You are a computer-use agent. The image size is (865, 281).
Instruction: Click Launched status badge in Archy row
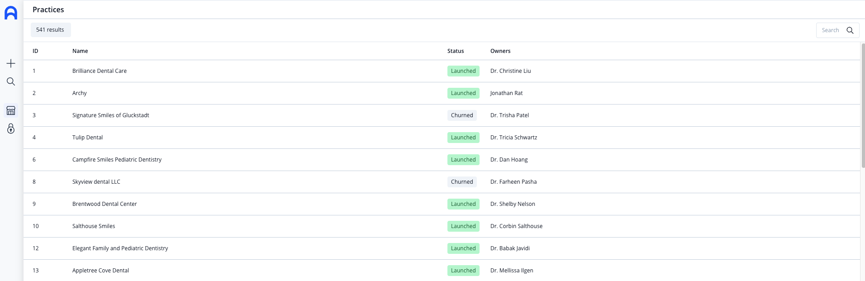pyautogui.click(x=463, y=93)
